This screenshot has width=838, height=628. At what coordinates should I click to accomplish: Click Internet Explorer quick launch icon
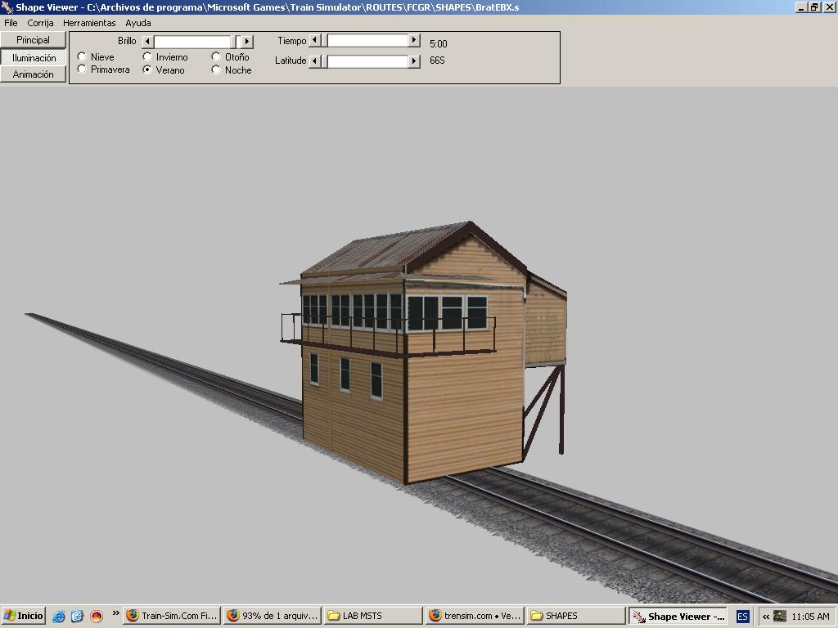point(59,617)
